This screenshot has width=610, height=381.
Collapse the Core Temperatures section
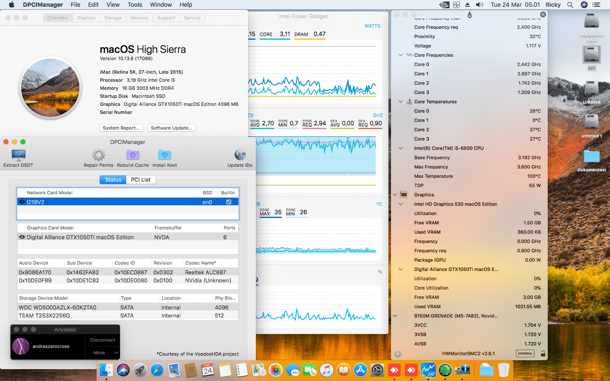[x=401, y=102]
